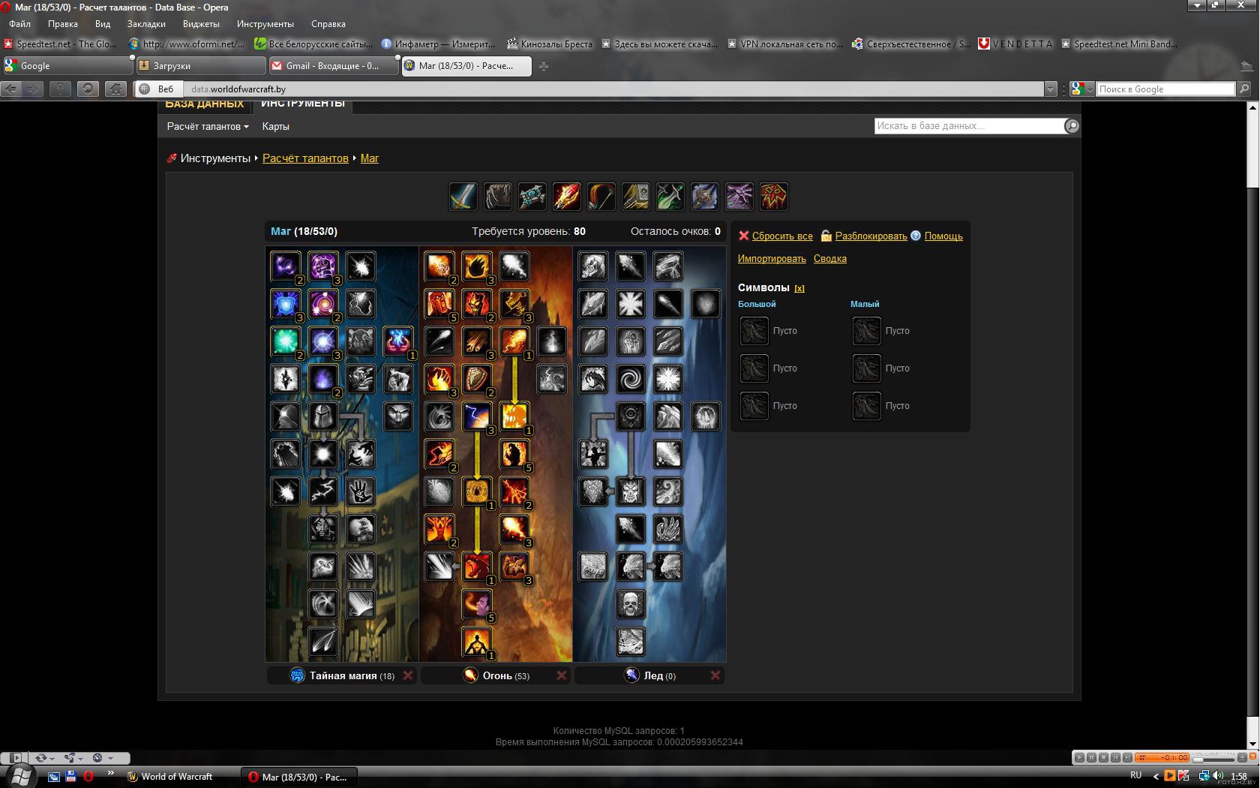Expand the Расчёт талантов dropdown menu
Image resolution: width=1260 pixels, height=788 pixels.
coord(208,126)
